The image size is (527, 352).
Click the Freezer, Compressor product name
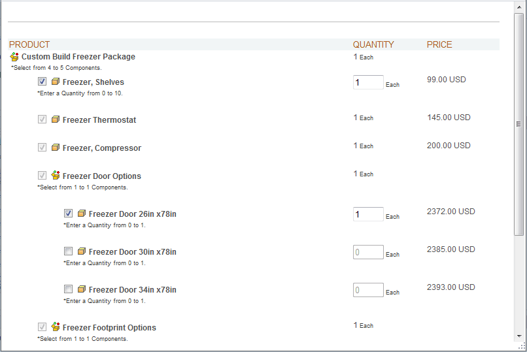click(x=102, y=148)
